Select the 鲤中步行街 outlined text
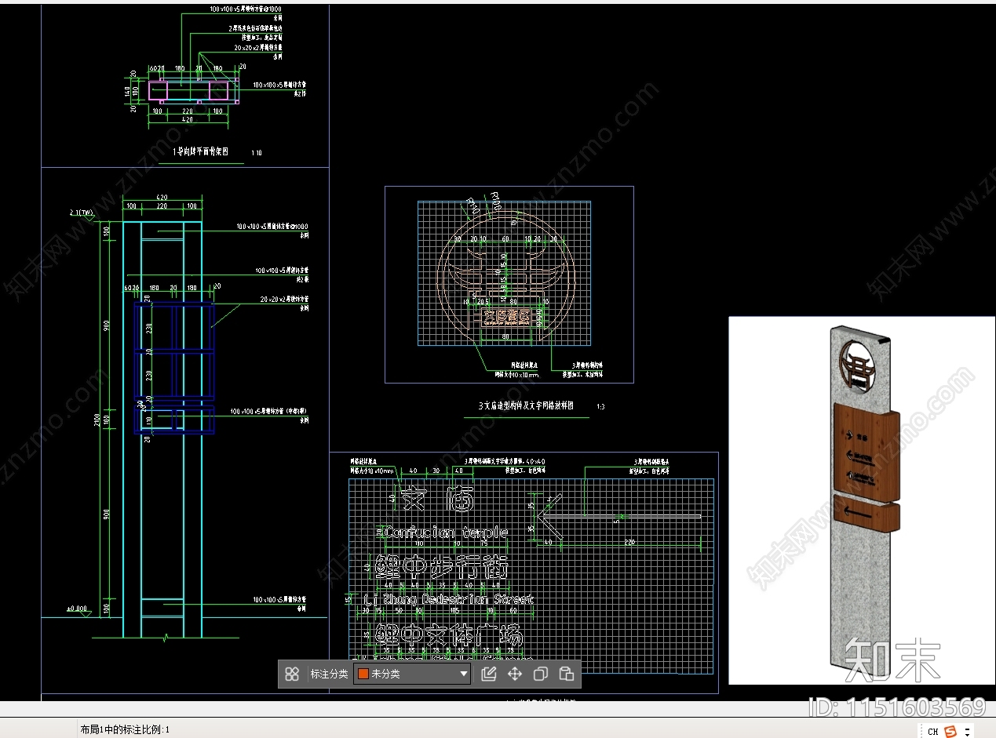996x738 pixels. pyautogui.click(x=441, y=566)
